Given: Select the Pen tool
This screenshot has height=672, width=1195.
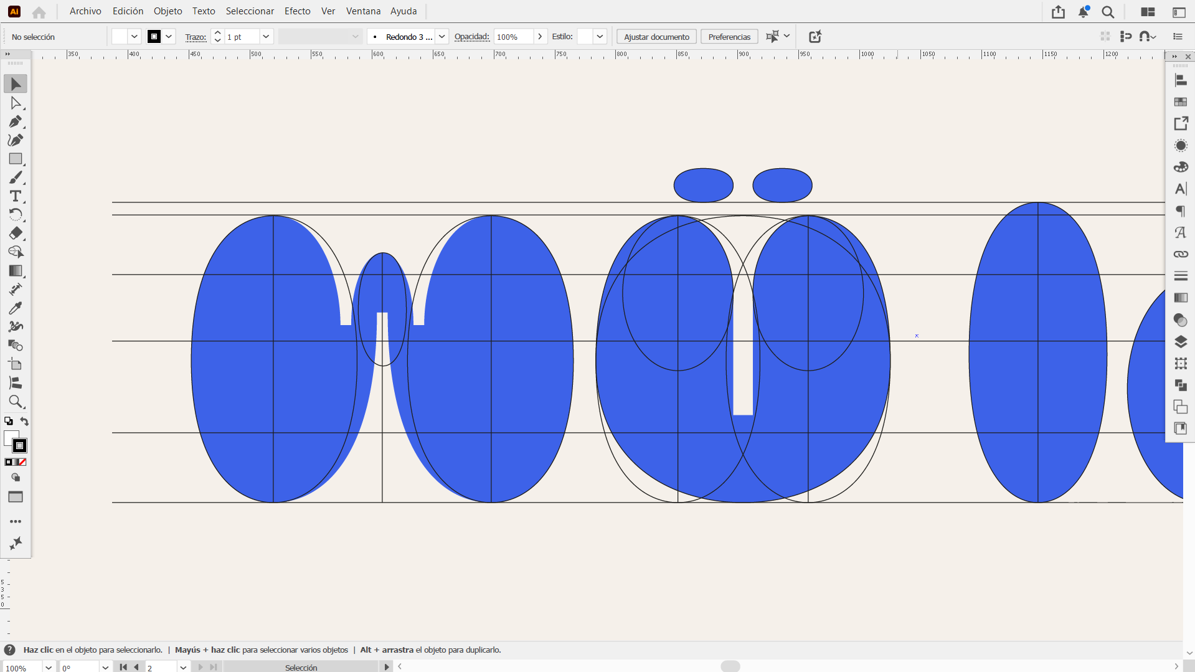Looking at the screenshot, I should coord(16,121).
